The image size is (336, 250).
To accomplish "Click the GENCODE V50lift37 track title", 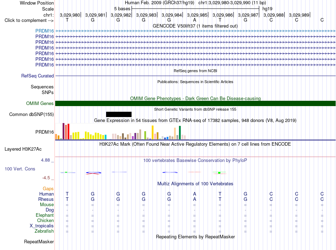I will [x=195, y=26].
